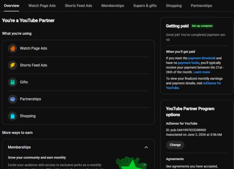
Task: Click the Memberships section heading
Action: [x=19, y=147]
